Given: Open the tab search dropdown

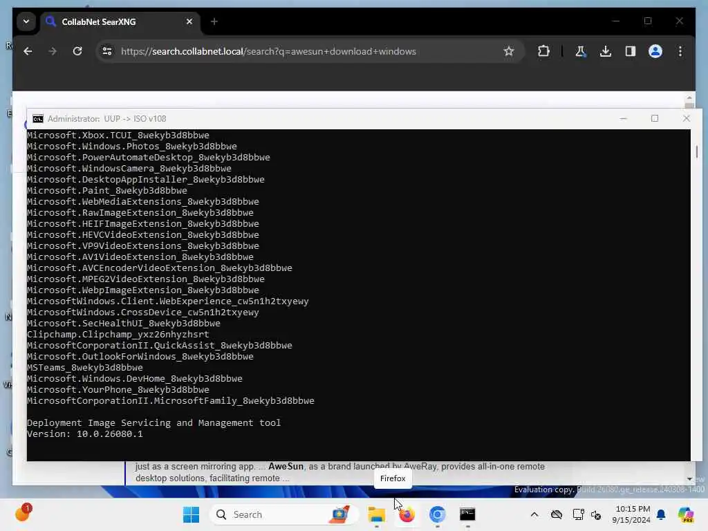Looking at the screenshot, I should click(26, 21).
